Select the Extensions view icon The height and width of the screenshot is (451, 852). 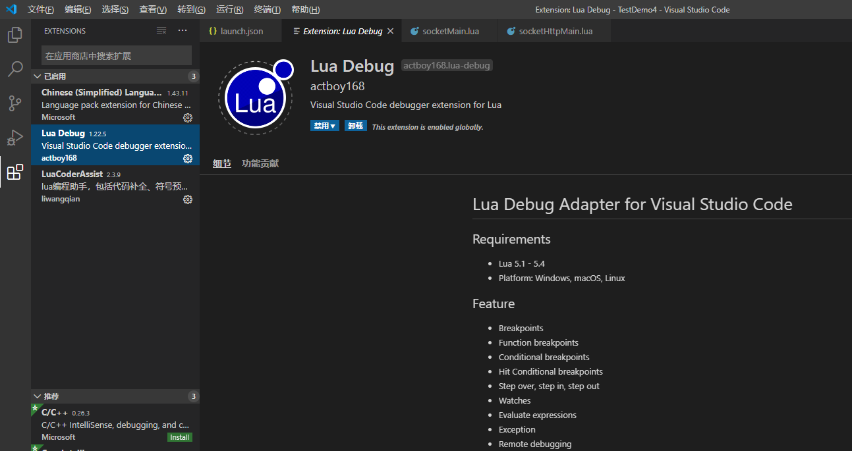(x=15, y=172)
